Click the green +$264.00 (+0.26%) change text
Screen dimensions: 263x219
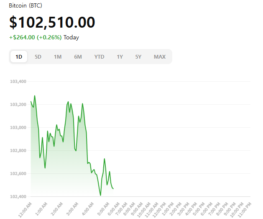coord(35,37)
